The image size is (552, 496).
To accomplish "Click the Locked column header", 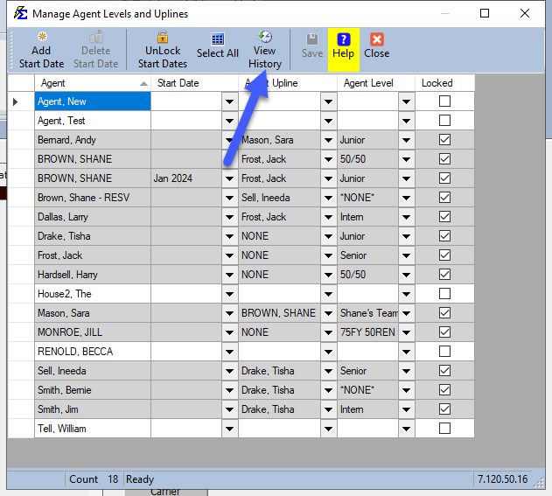I will (444, 83).
